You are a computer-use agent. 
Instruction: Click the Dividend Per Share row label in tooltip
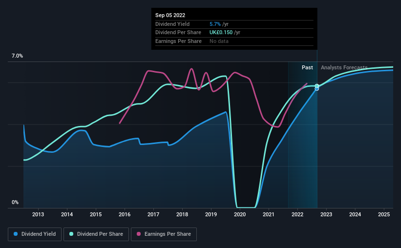(178, 33)
